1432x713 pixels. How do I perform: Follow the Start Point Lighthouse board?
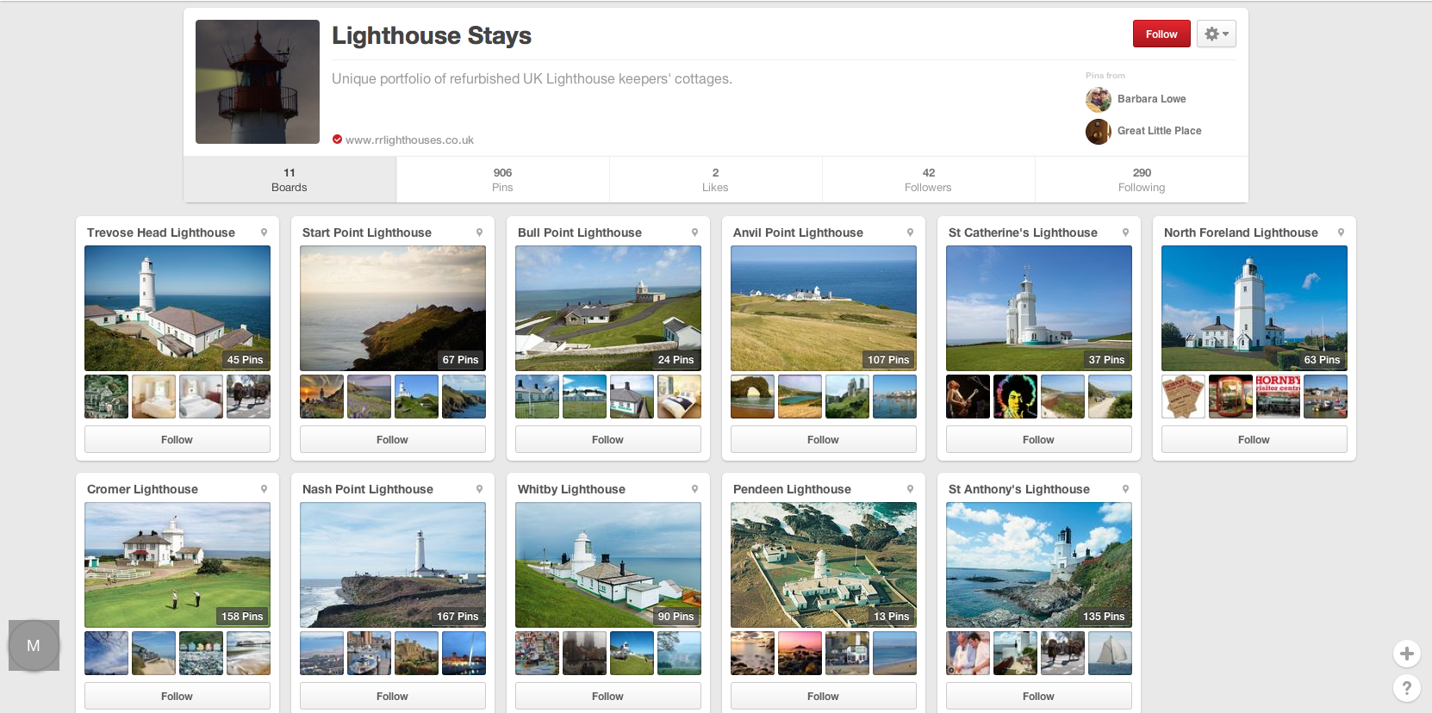point(392,439)
